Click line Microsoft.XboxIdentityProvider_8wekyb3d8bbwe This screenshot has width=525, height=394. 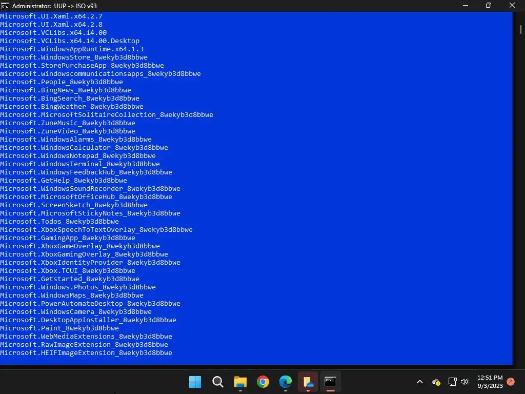90,262
